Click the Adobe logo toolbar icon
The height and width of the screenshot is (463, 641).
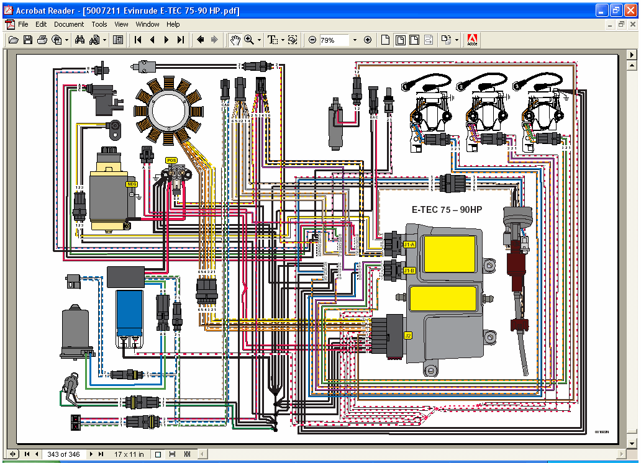tap(472, 40)
